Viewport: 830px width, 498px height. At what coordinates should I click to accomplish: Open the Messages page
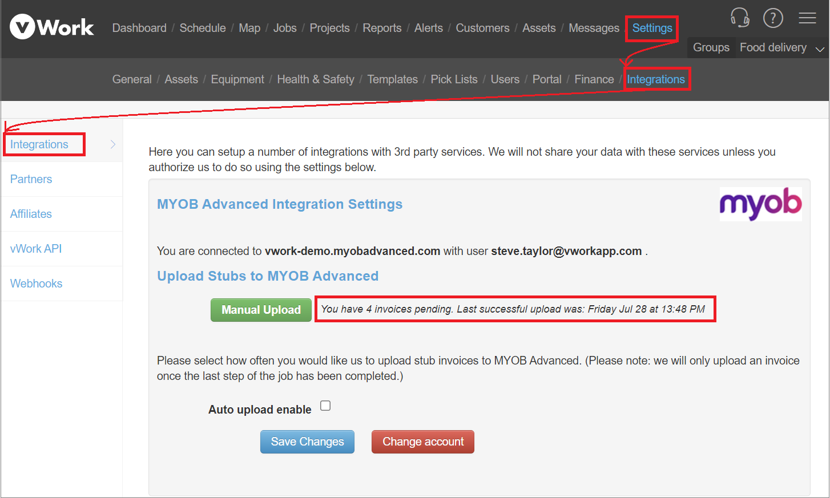pyautogui.click(x=594, y=28)
